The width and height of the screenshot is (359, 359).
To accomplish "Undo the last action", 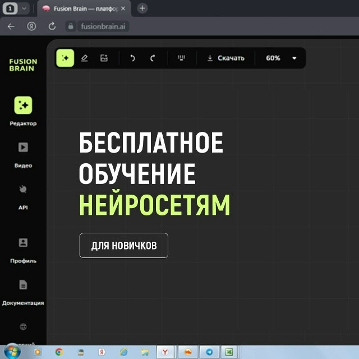I will pyautogui.click(x=132, y=58).
